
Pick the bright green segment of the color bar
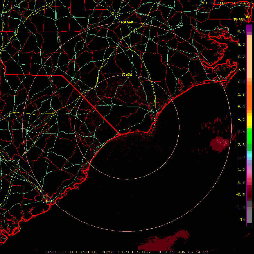[x=249, y=136]
